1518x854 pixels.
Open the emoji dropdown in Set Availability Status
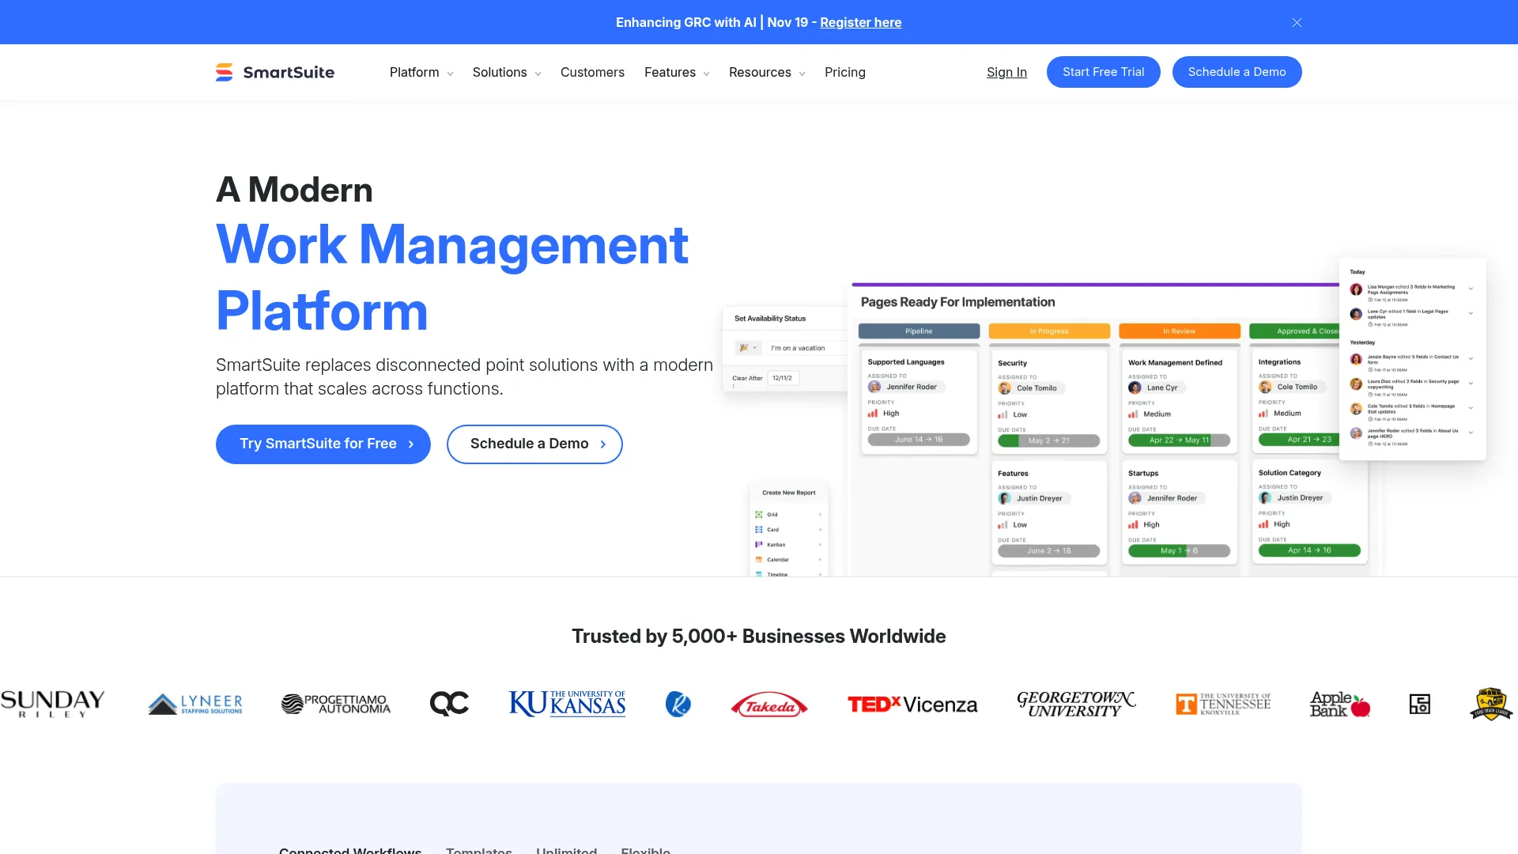click(755, 348)
